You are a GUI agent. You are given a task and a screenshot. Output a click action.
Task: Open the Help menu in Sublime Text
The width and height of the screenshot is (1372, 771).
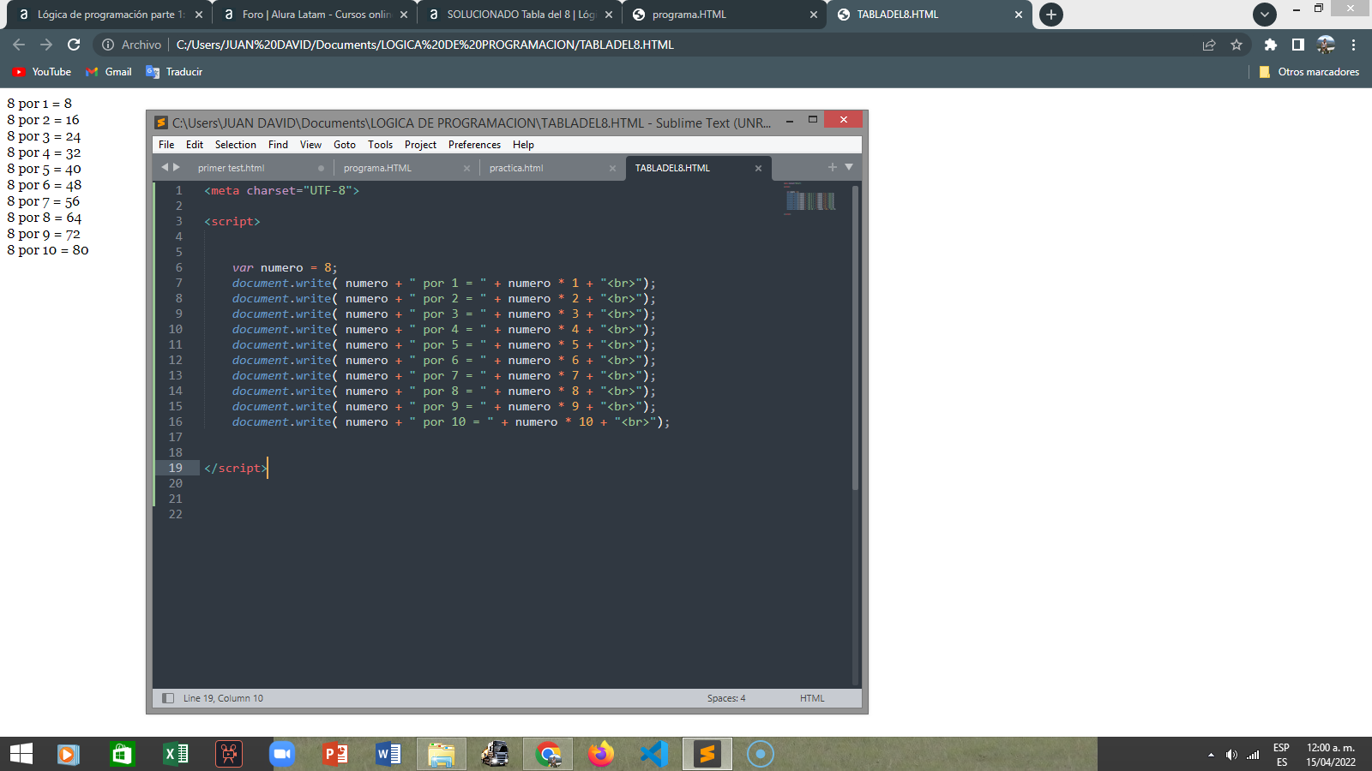tap(523, 145)
